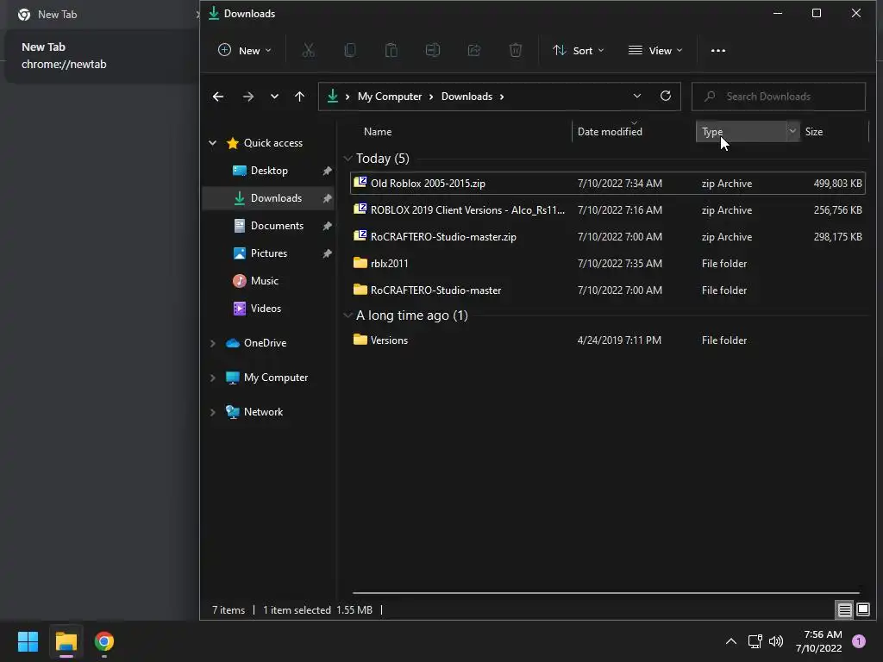This screenshot has height=662, width=883.
Task: Collapse the Today (5) group
Action: click(x=348, y=159)
